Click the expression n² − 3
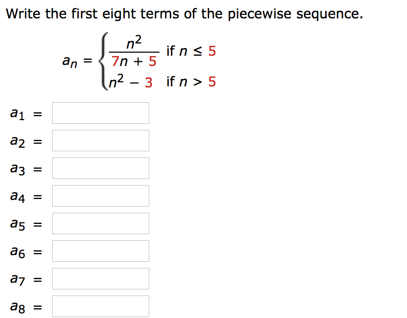The image size is (407, 318). (x=130, y=81)
